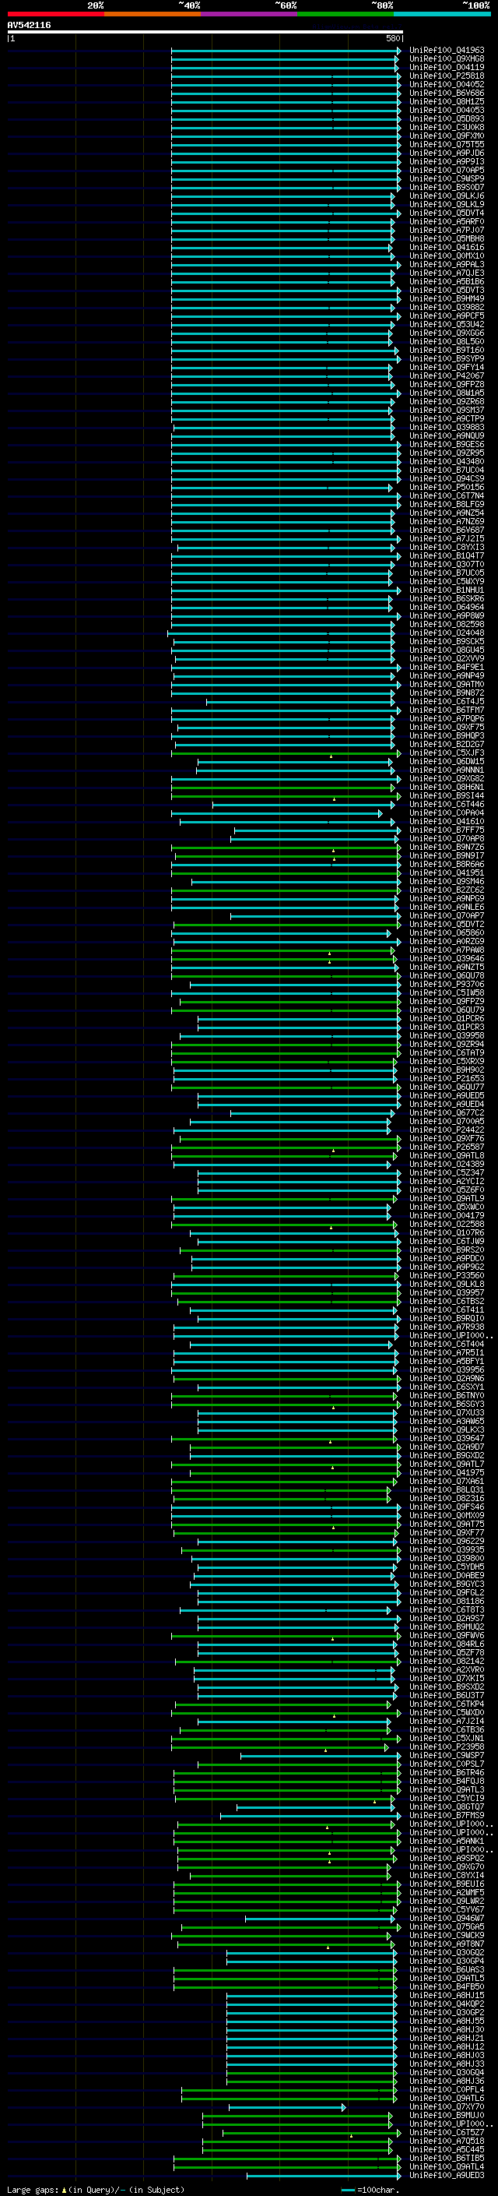Choose the UniRef100_A9NZT5 entry
The image size is (498, 2196).
pyautogui.click(x=447, y=967)
